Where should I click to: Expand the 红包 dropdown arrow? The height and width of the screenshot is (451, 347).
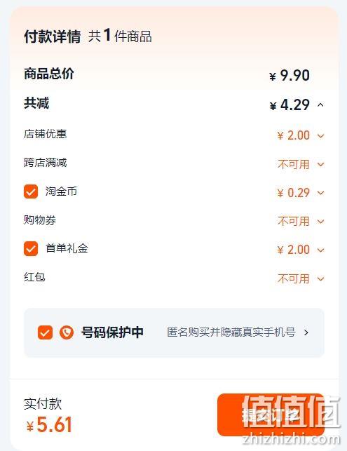click(x=320, y=278)
